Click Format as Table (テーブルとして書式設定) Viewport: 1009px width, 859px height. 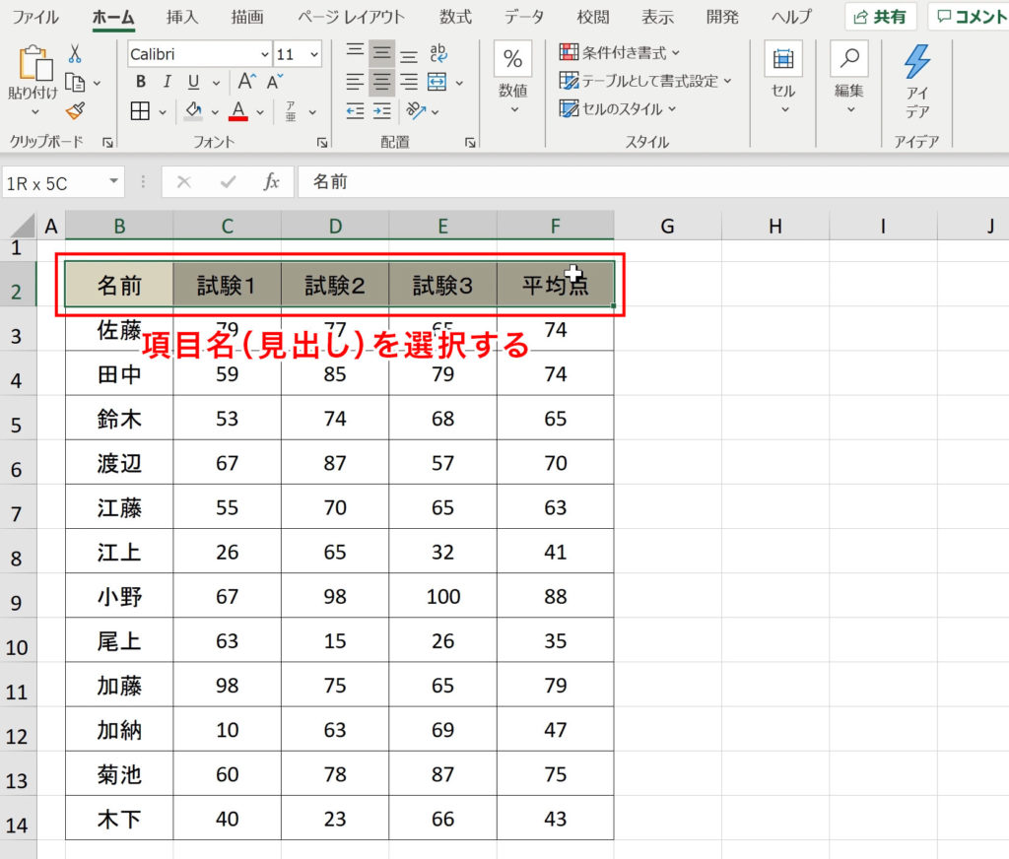[645, 81]
